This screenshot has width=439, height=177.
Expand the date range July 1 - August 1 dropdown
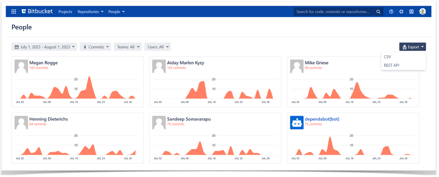(44, 47)
